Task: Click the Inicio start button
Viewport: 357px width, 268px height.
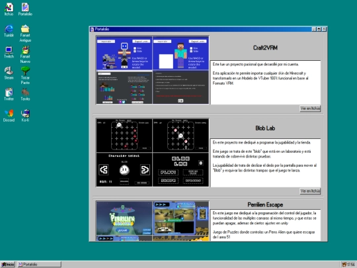Action: coord(8,264)
